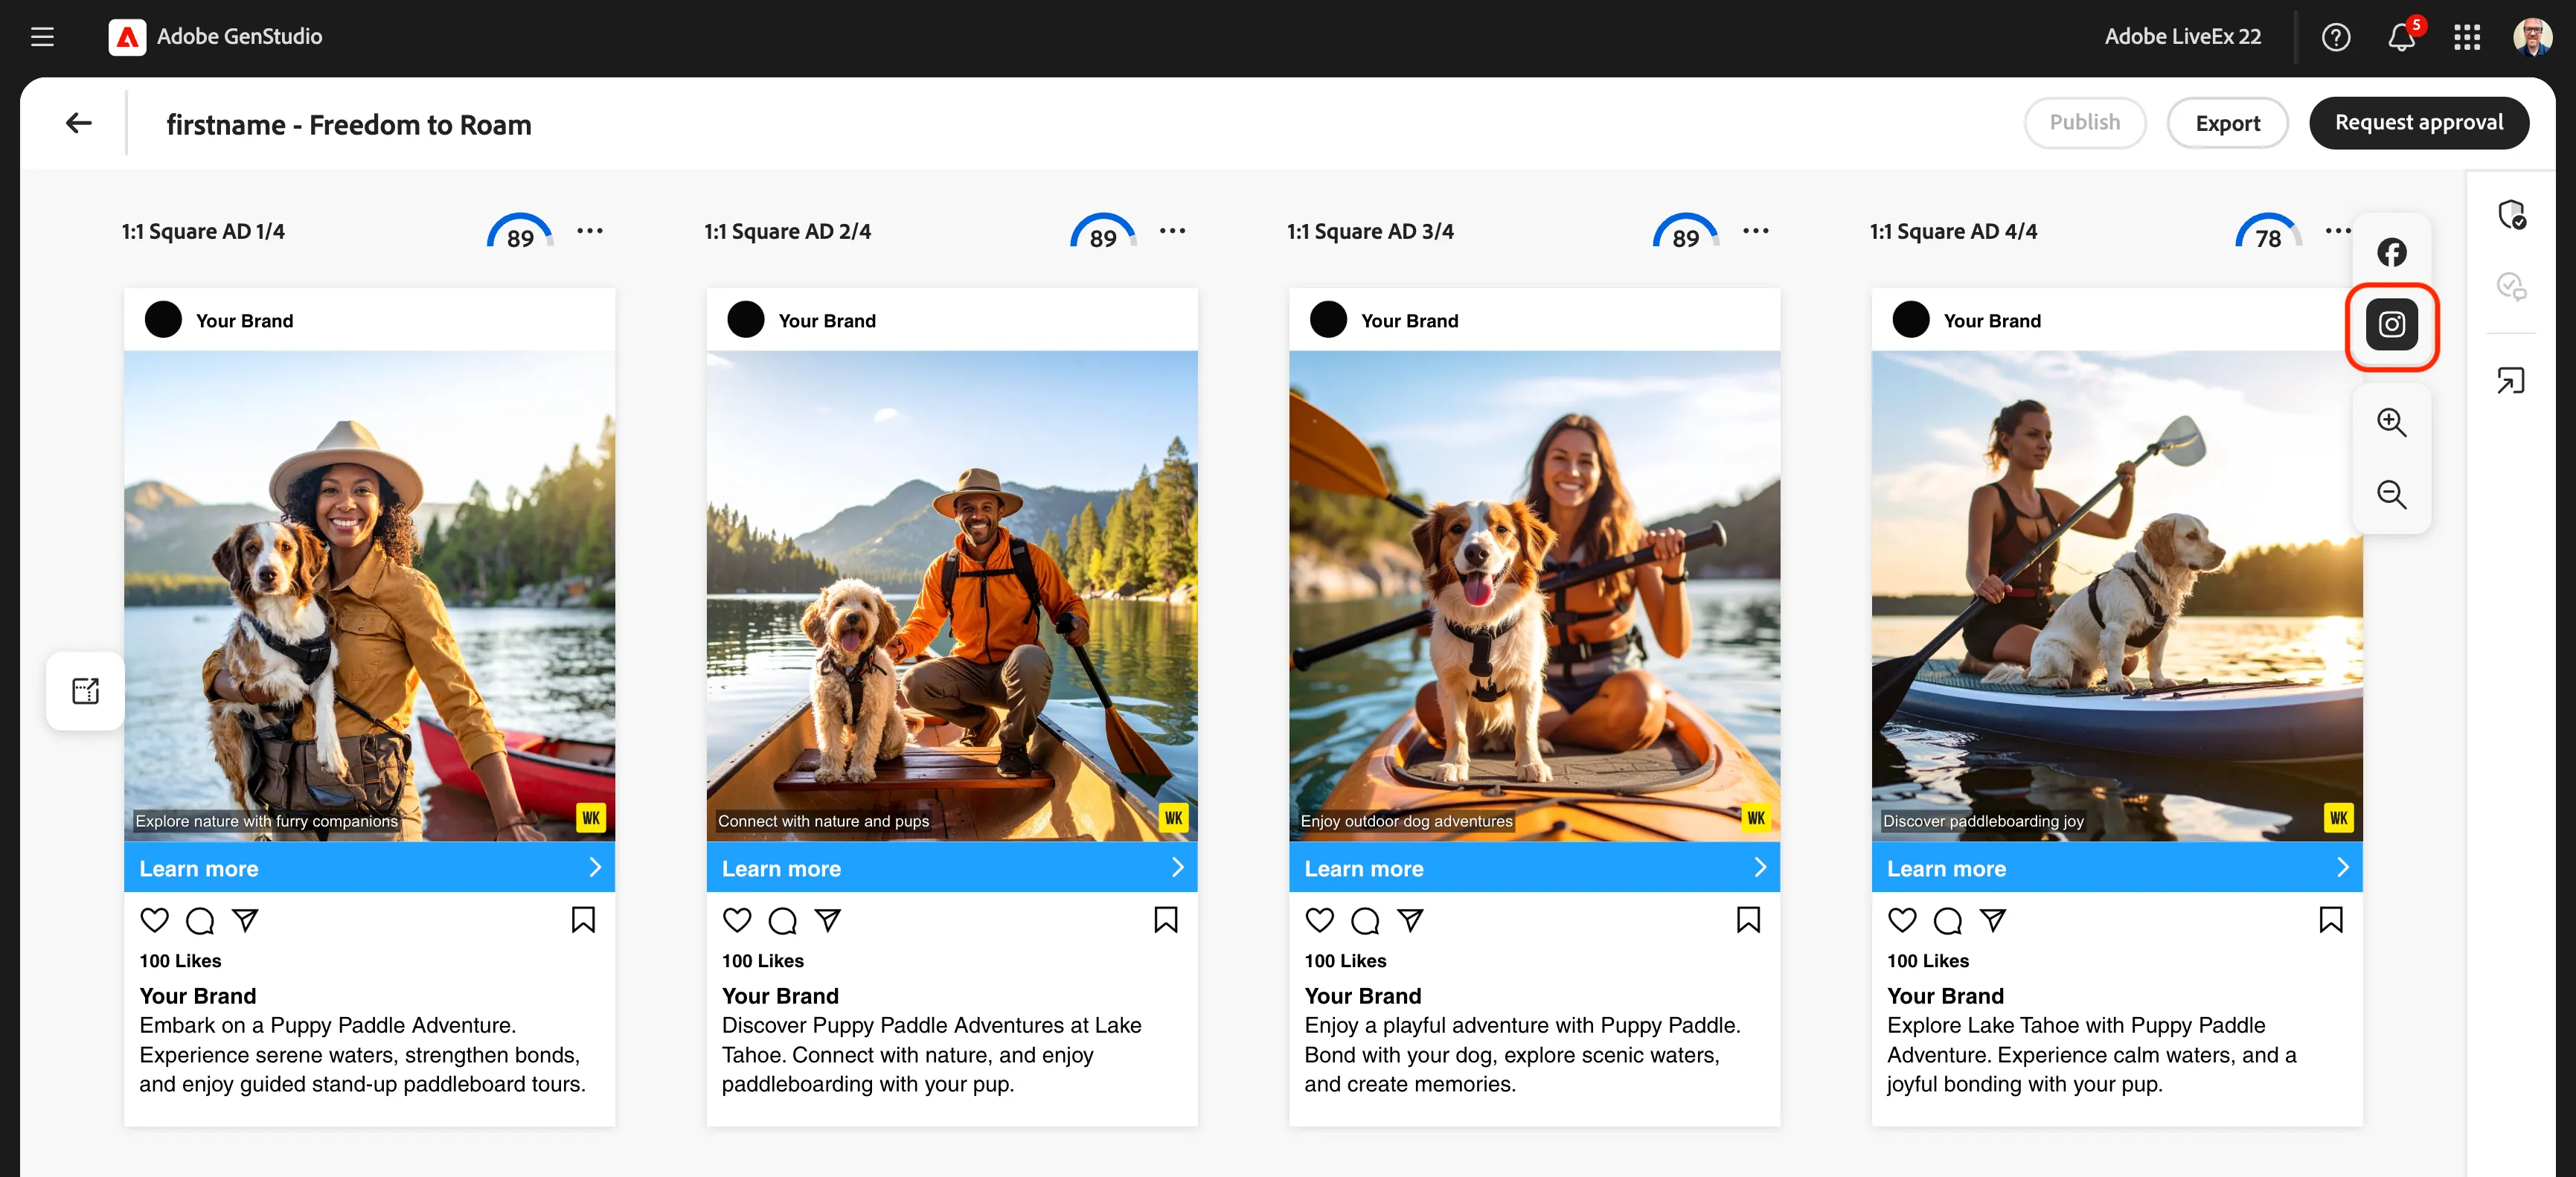This screenshot has width=2576, height=1177.
Task: Open the user profile avatar
Action: 2533,37
